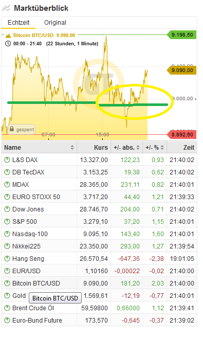The image size is (203, 337).
Task: Click the power icon beside DB TecDAX
Action: [7, 172]
